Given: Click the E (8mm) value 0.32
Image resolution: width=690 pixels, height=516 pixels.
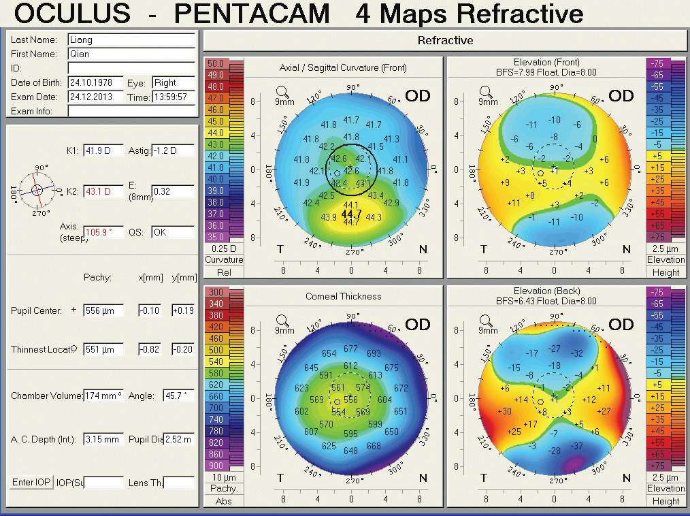Looking at the screenshot, I should coord(173,191).
